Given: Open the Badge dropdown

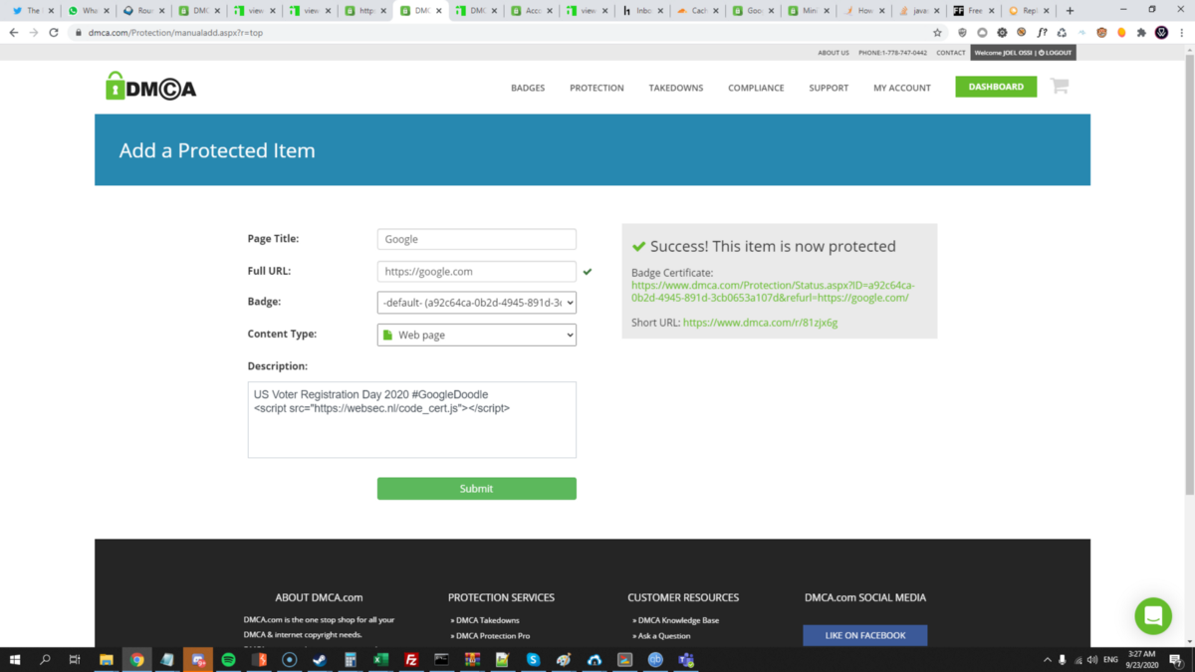Looking at the screenshot, I should [477, 303].
